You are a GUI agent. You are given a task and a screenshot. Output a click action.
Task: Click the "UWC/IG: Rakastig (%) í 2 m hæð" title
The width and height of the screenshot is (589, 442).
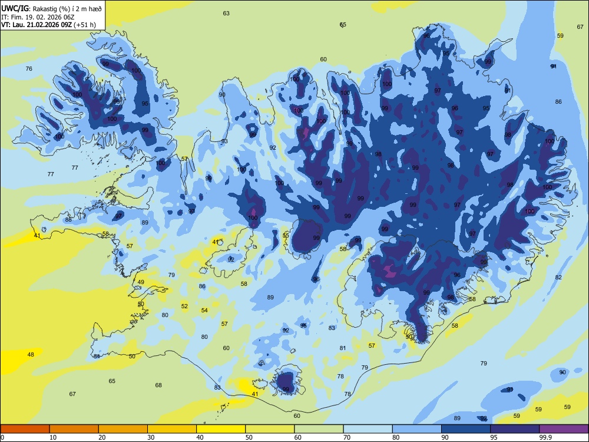[x=51, y=9]
